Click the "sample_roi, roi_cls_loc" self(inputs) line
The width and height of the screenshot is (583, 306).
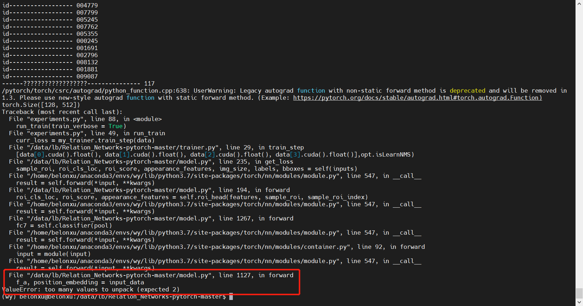(187, 169)
